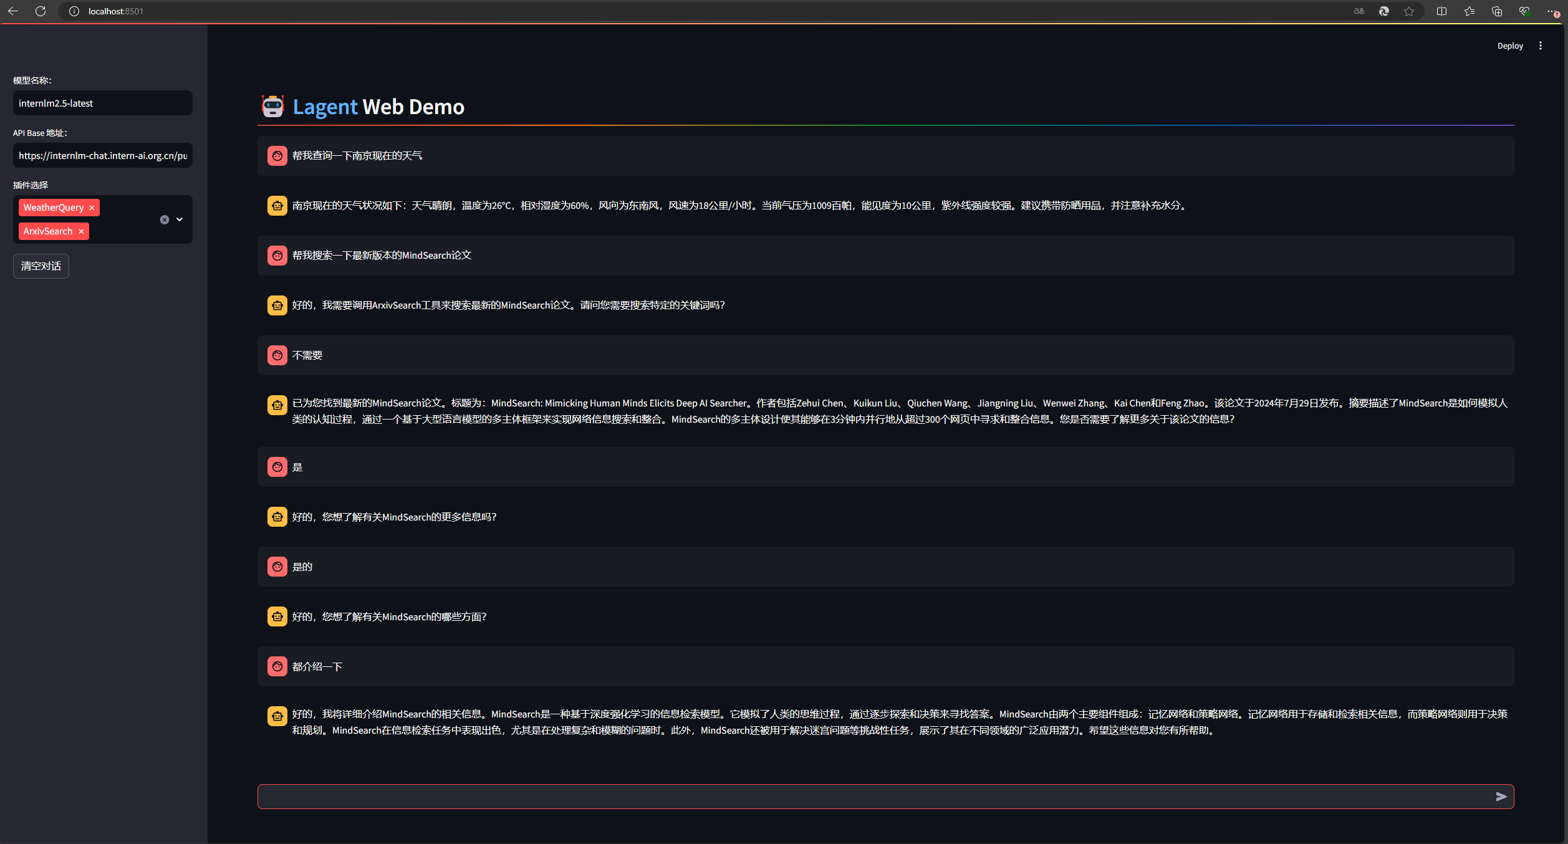This screenshot has height=844, width=1568.
Task: Click the Lagent robot logo
Action: coord(272,107)
